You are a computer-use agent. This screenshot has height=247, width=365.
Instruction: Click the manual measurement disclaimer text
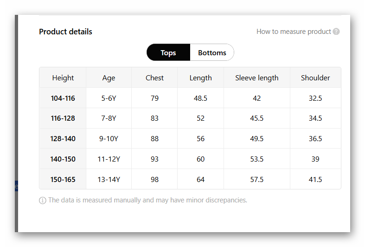(x=147, y=201)
